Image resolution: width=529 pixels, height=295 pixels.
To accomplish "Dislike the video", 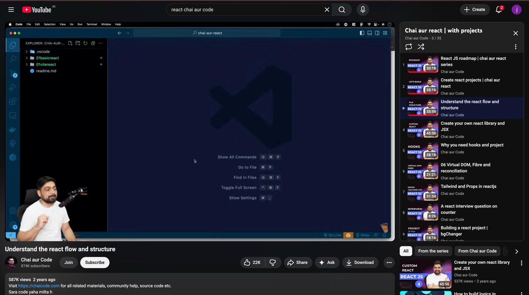I will [272, 262].
